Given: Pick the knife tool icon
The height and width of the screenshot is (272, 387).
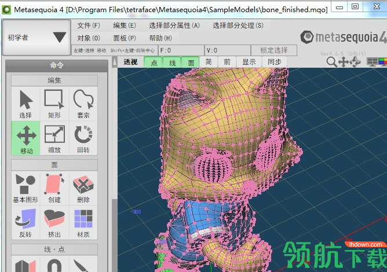Looking at the screenshot, I should (83, 265).
